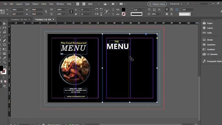Open Bridge icon in application bar
Viewport: 222px width, 125px height.
78,4
